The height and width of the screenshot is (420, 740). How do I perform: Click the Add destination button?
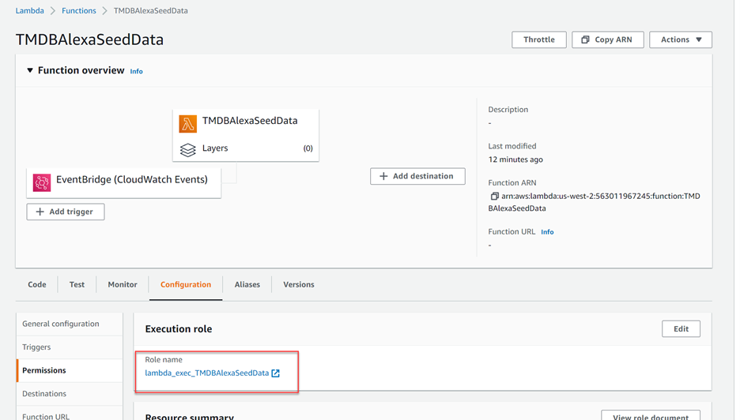[417, 176]
